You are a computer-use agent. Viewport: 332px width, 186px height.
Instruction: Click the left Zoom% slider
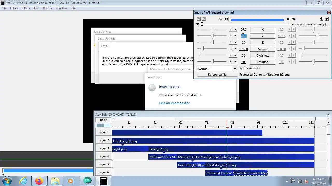pos(212,49)
